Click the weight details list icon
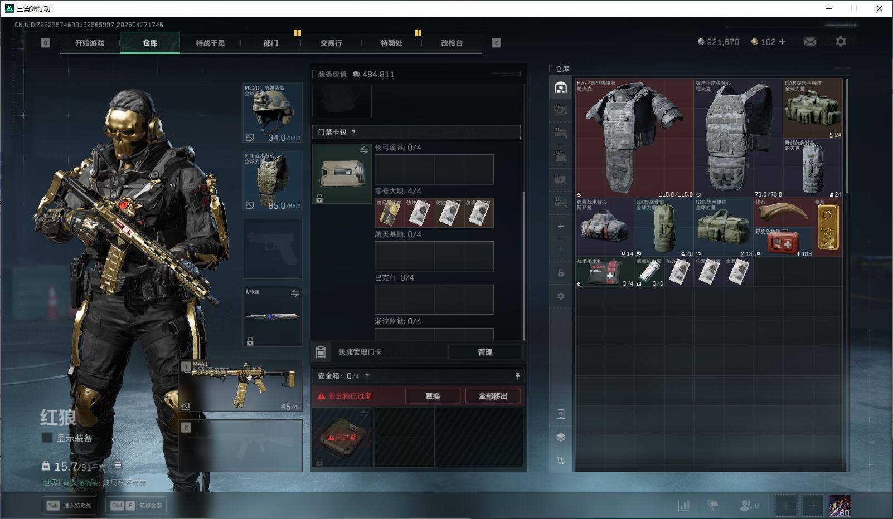 click(117, 465)
